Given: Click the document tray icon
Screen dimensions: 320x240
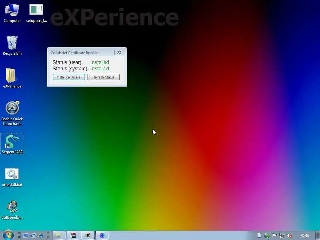Looking at the screenshot, I should (x=259, y=236).
